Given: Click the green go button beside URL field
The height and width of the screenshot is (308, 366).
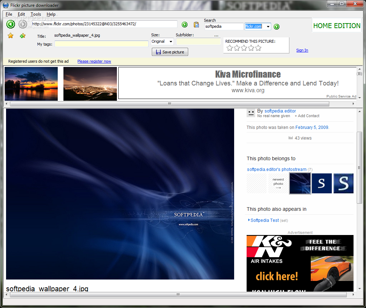Looking at the screenshot, I should coord(184,24).
